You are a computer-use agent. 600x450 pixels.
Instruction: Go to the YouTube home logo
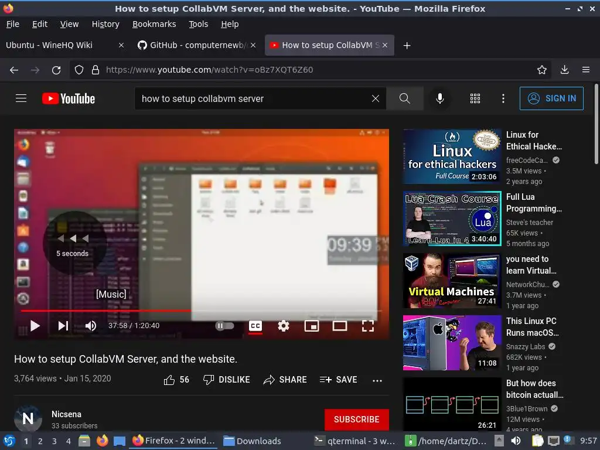point(69,98)
